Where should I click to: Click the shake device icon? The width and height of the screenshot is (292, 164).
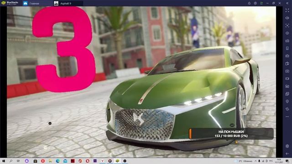point(287,109)
